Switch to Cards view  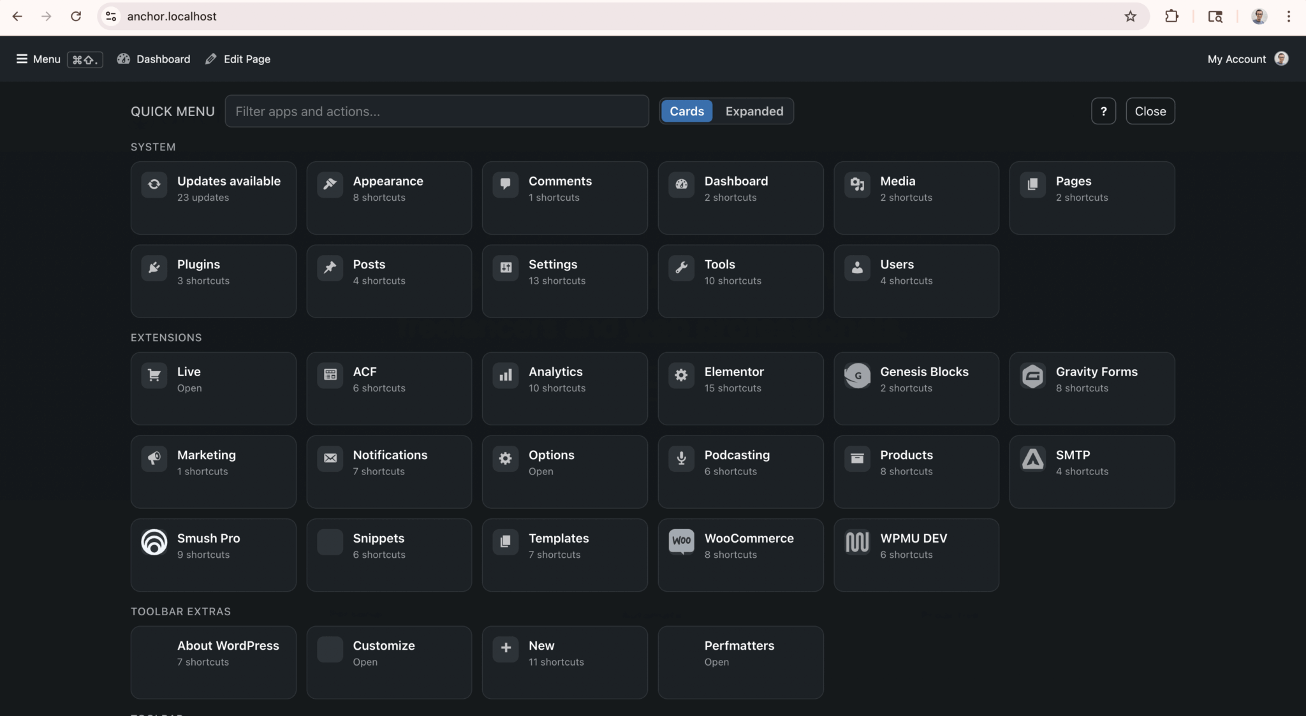click(687, 111)
